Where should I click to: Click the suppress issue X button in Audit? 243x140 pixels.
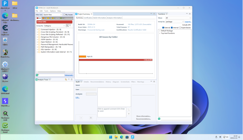[x=81, y=118]
